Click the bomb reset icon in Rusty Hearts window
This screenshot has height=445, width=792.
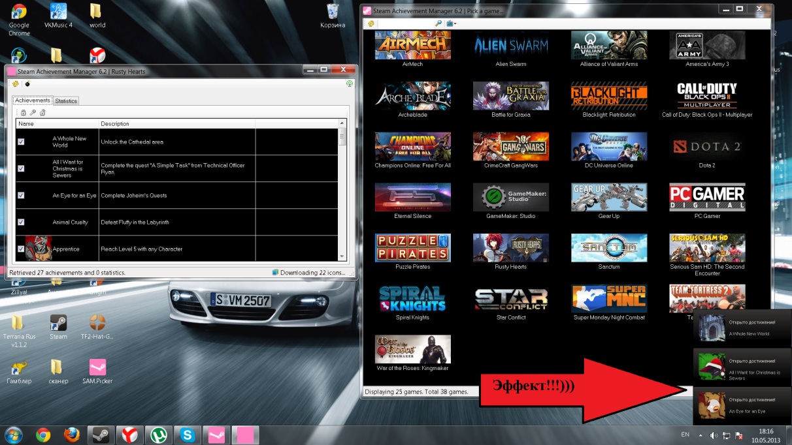[27, 84]
